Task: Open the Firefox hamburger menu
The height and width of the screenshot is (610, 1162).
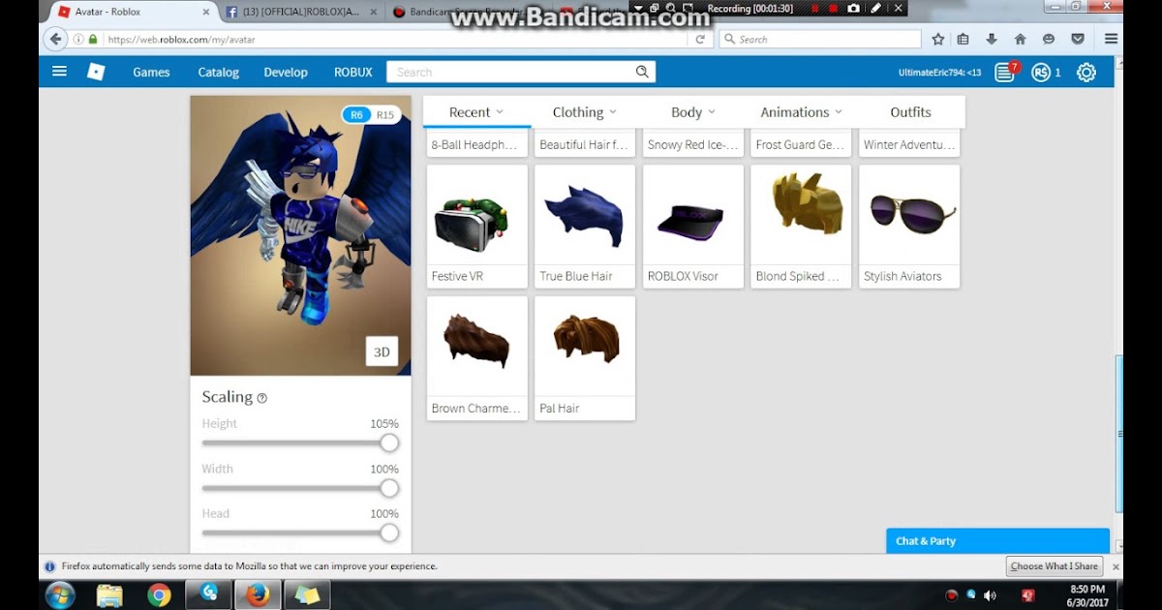Action: (1111, 40)
